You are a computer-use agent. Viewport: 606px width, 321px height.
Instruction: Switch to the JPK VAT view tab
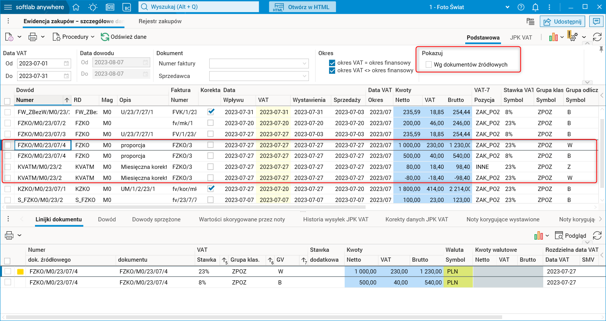point(521,38)
